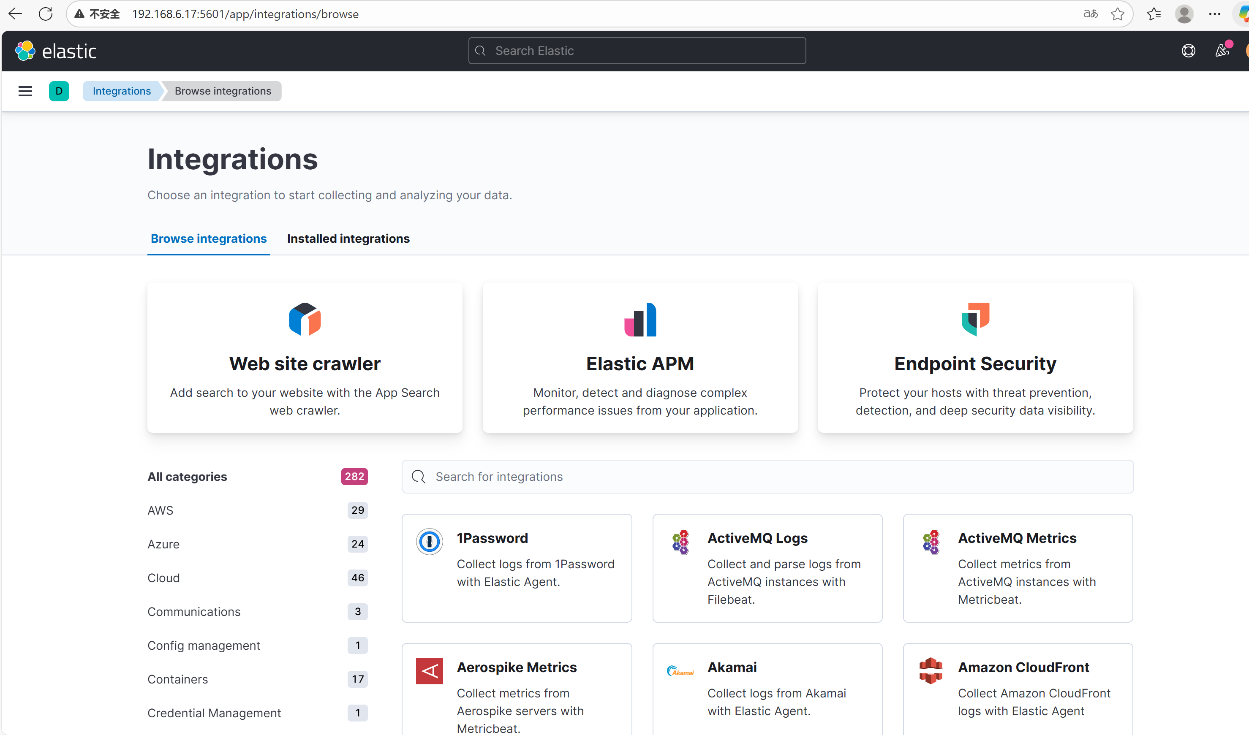Click the Elastic logo in header
Image resolution: width=1249 pixels, height=735 pixels.
(x=55, y=51)
